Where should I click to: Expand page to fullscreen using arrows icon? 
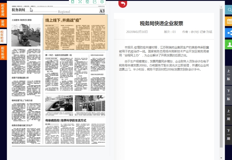pyautogui.click(x=80, y=2)
